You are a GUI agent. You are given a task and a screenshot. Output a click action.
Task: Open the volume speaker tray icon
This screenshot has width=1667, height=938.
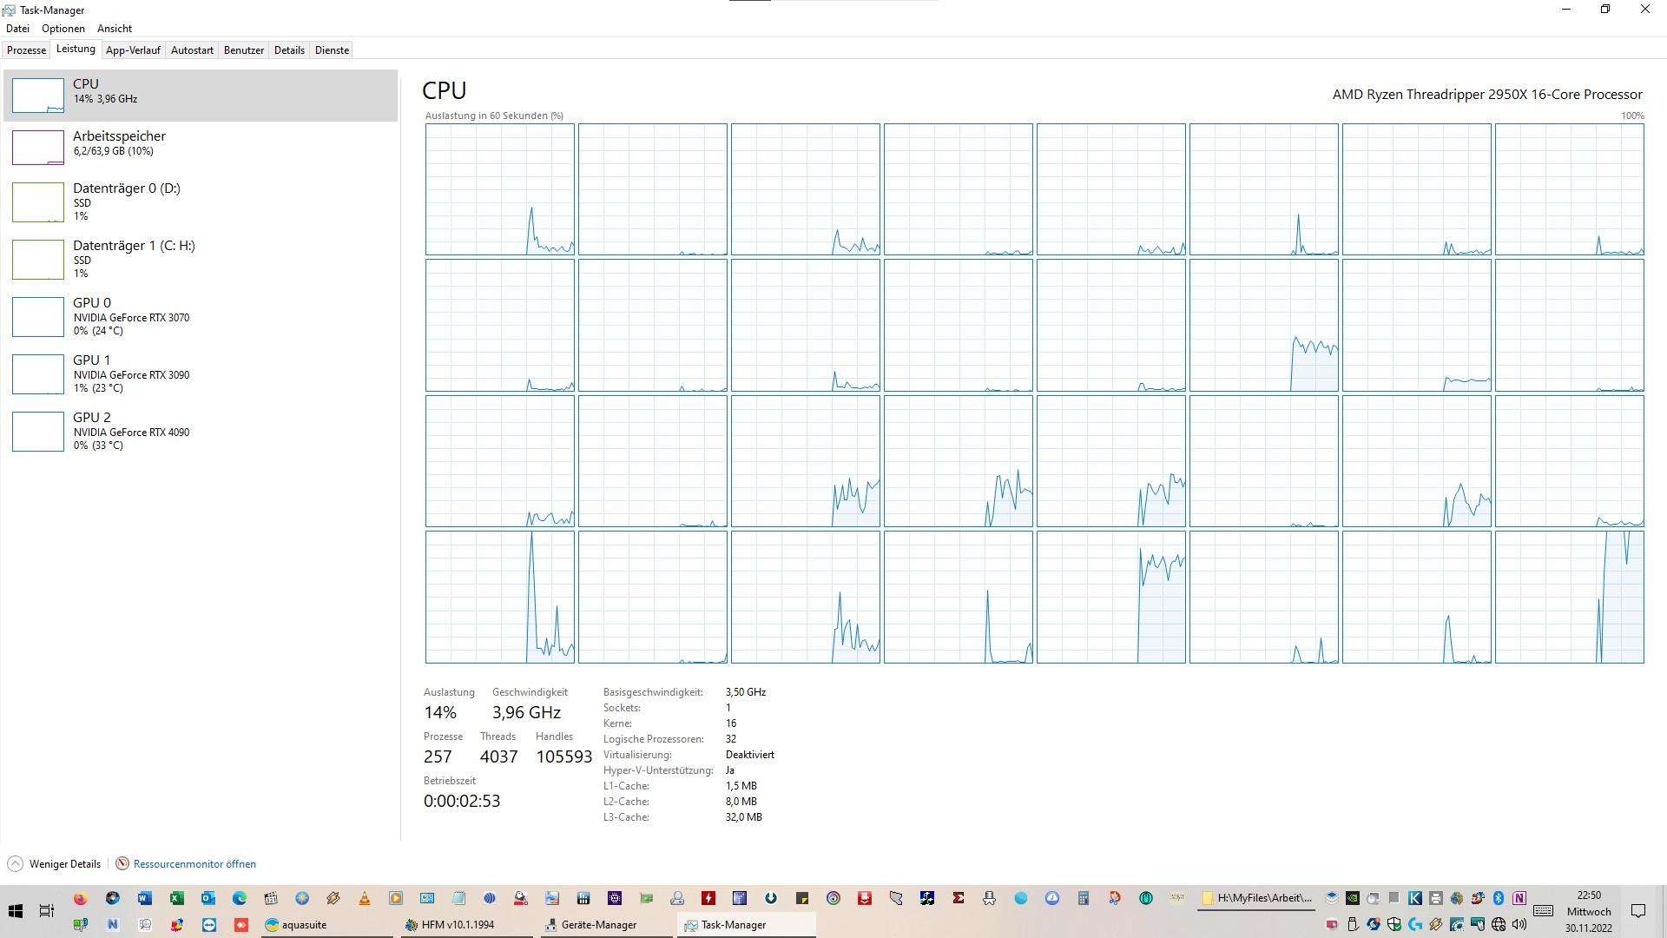pos(1519,925)
